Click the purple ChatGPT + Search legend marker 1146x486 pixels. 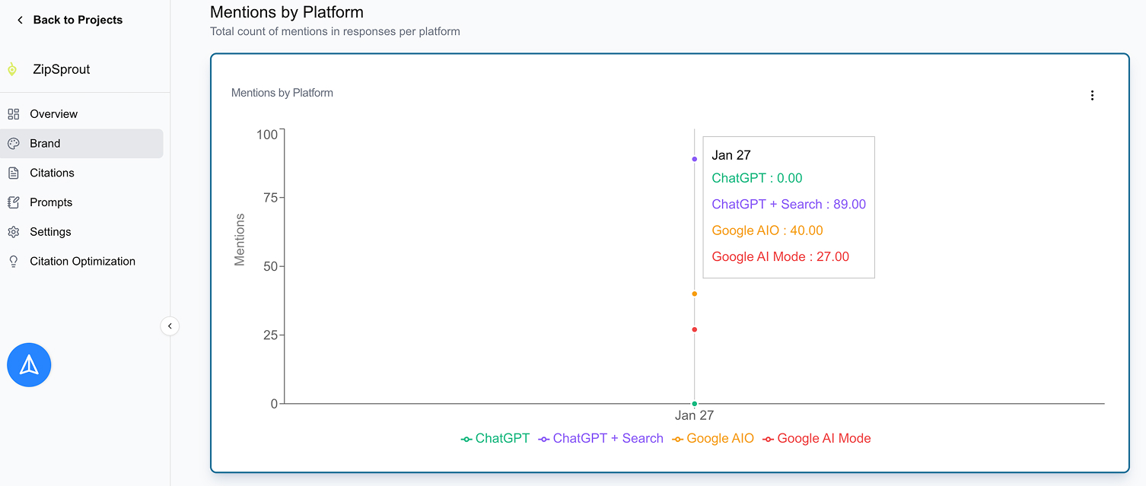[x=543, y=438]
